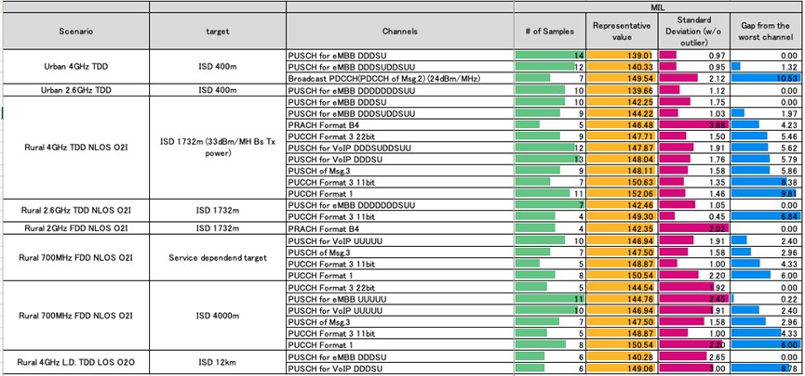Select the Rural 2GHz FDD NLOS O2I cell
Viewport: 805px width, 376px height.
(x=75, y=227)
